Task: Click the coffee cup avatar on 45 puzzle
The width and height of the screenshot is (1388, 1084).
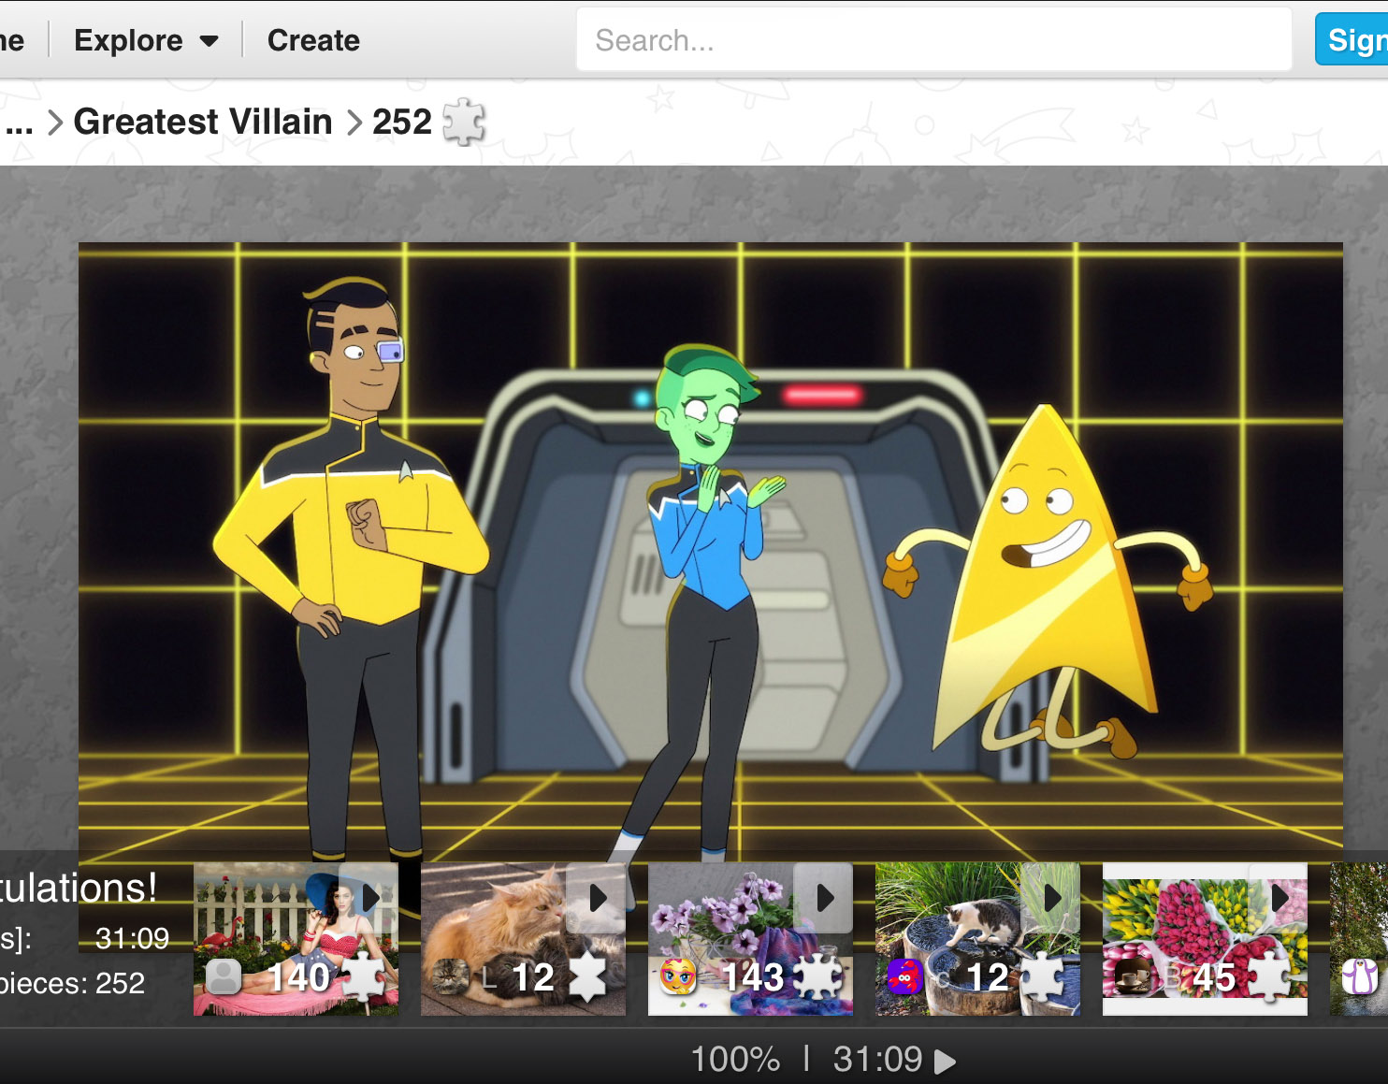Action: (1132, 977)
